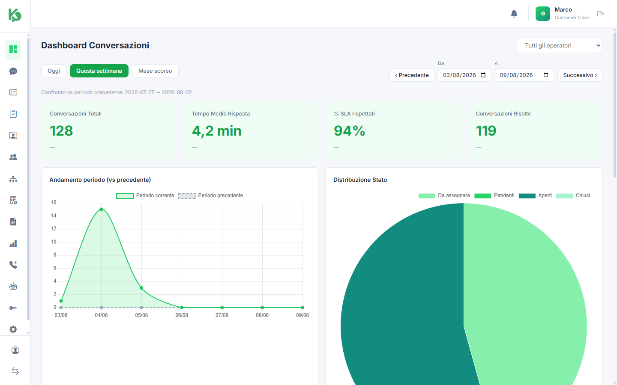This screenshot has height=385, width=617.
Task: Click the 09/08 data point on chart
Action: click(x=303, y=308)
